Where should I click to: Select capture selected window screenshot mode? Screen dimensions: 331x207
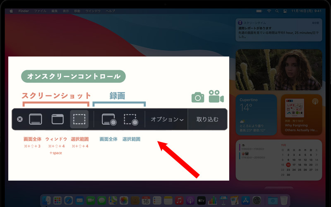point(58,119)
